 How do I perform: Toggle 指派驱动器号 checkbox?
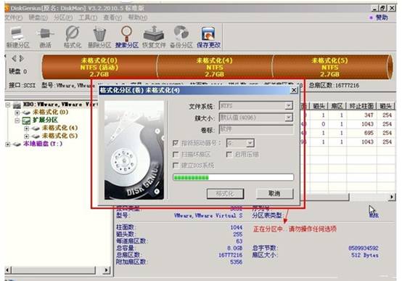tap(176, 143)
